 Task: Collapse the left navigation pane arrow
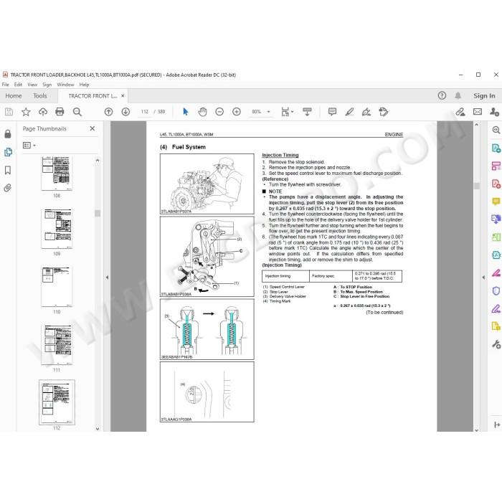point(107,278)
